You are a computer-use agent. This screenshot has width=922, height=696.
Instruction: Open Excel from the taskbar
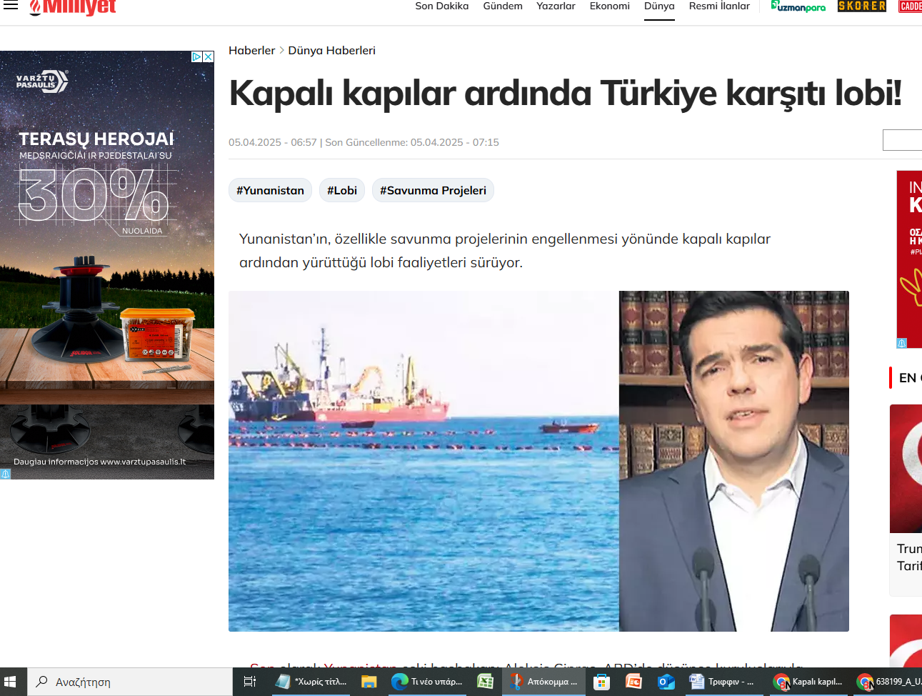pos(486,682)
